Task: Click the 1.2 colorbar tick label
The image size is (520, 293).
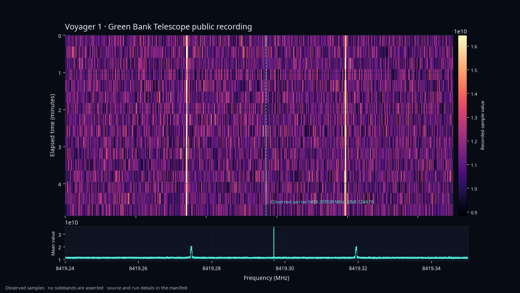Action: point(474,141)
